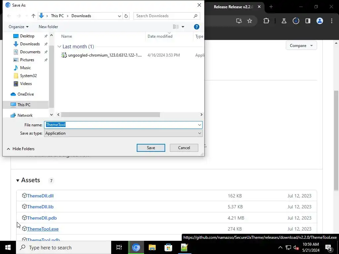Click the horizontal scrollbar in file list

click(111, 114)
